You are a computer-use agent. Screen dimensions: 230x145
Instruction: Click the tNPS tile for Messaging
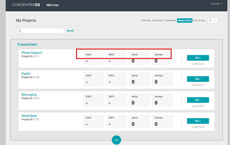coord(116,100)
